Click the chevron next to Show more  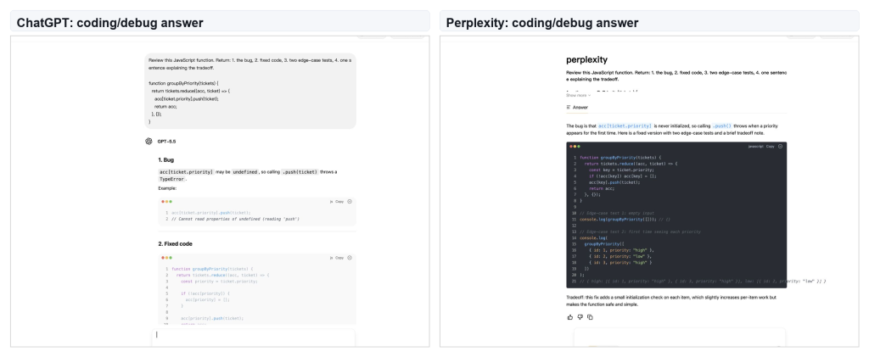[589, 95]
